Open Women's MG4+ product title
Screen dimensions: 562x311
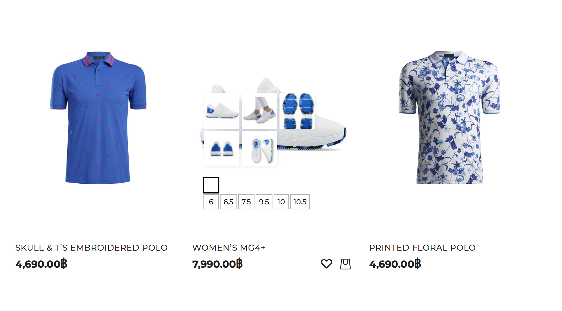pyautogui.click(x=229, y=248)
